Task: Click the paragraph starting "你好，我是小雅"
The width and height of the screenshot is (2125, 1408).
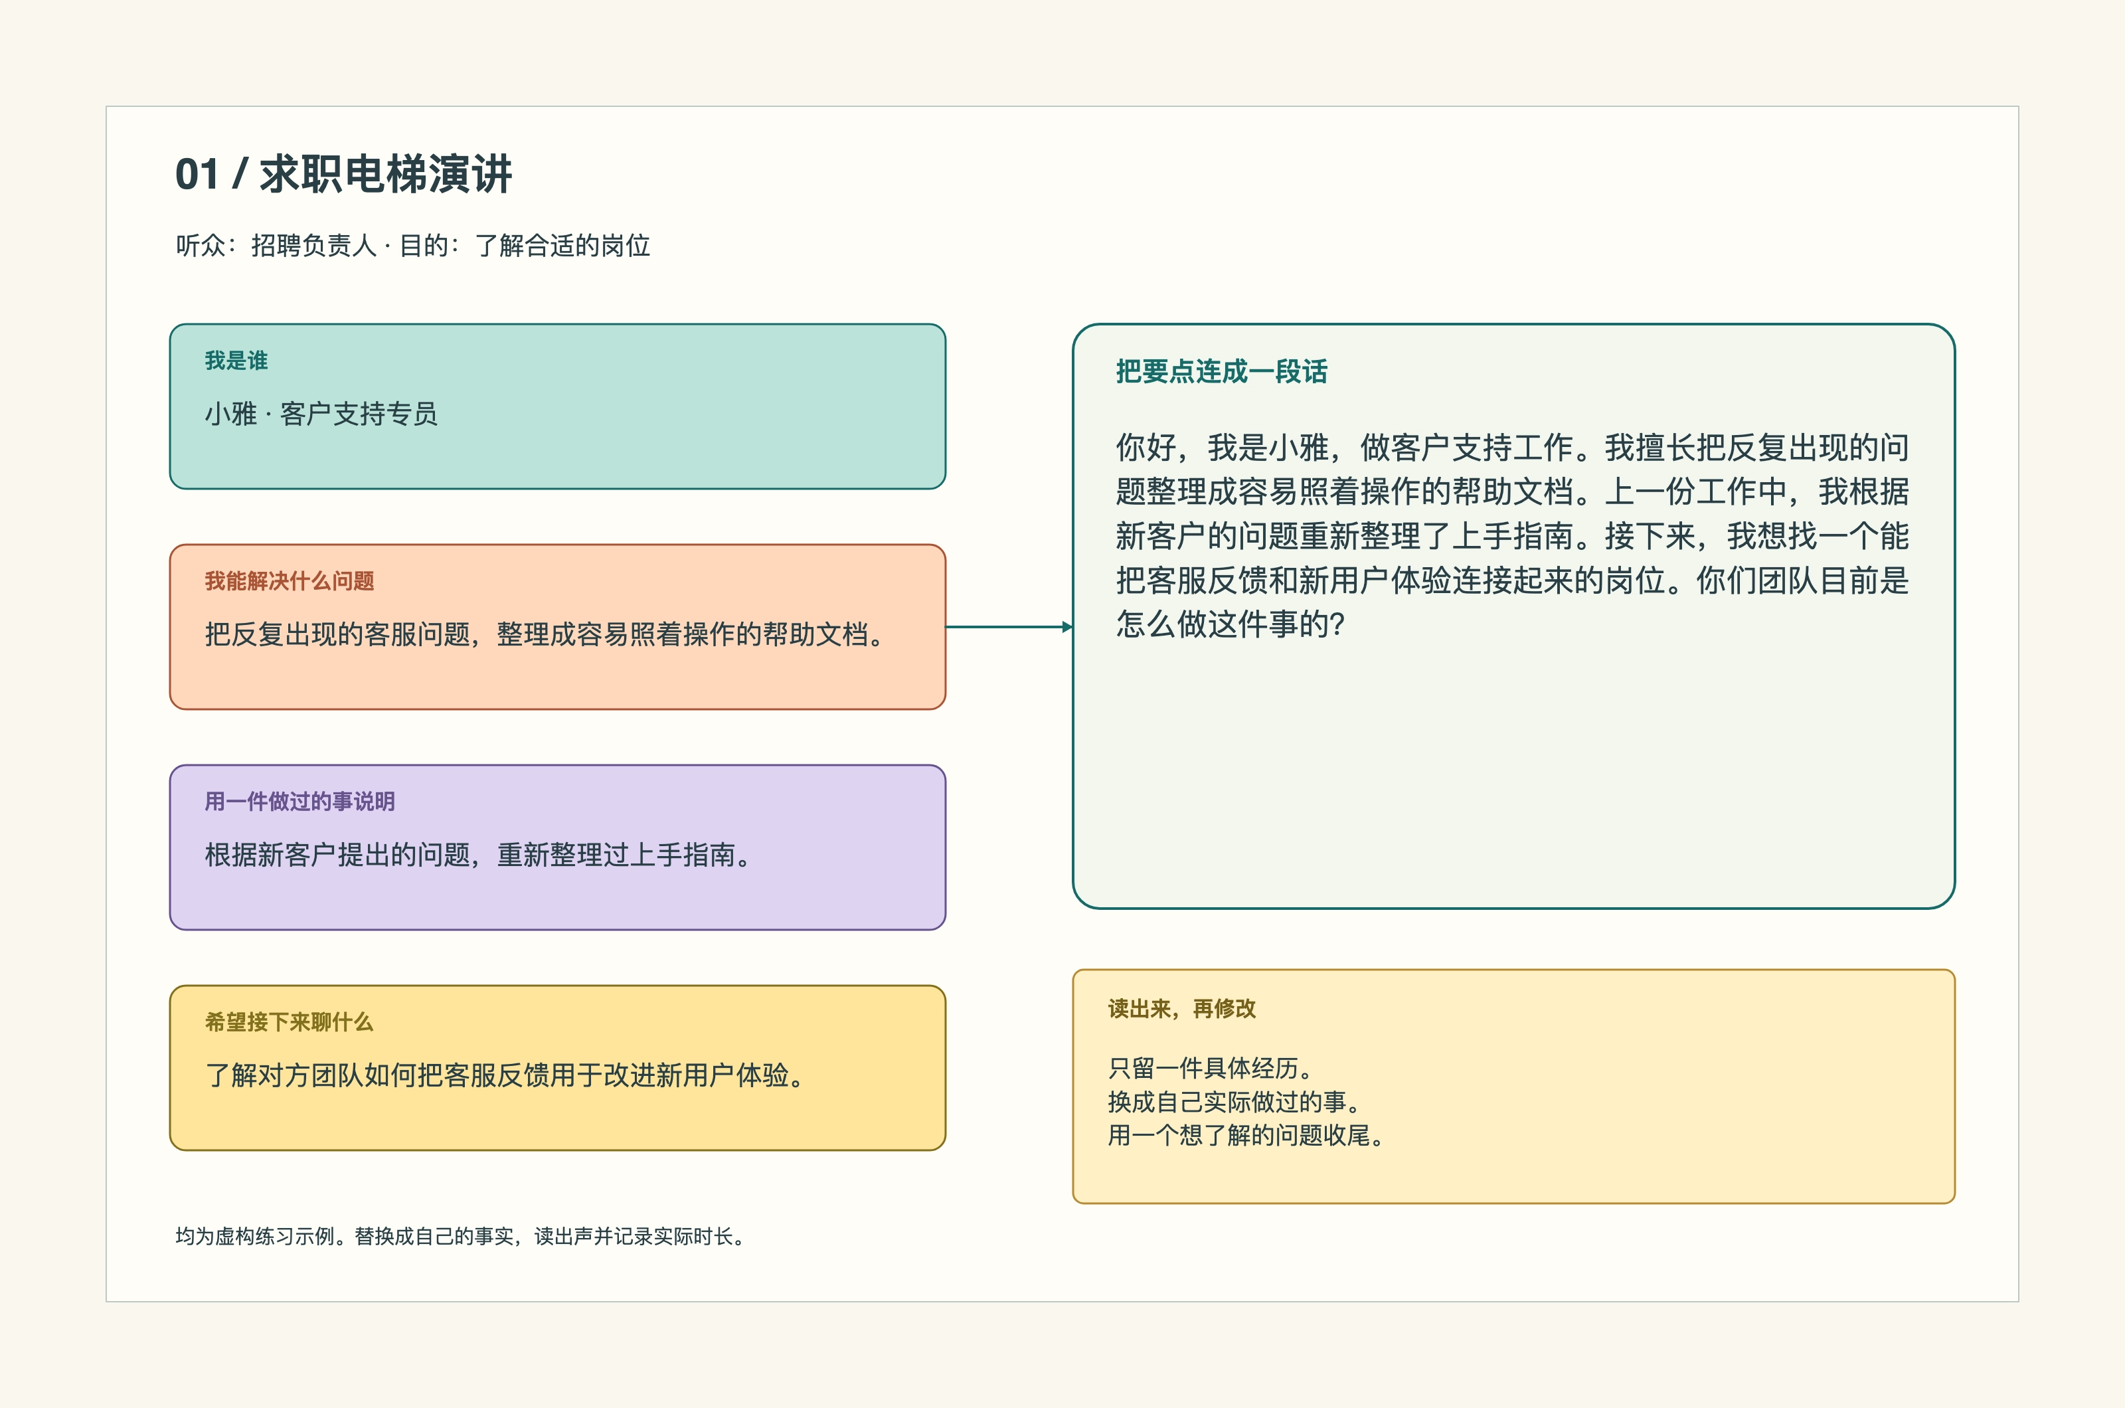Action: click(1513, 535)
